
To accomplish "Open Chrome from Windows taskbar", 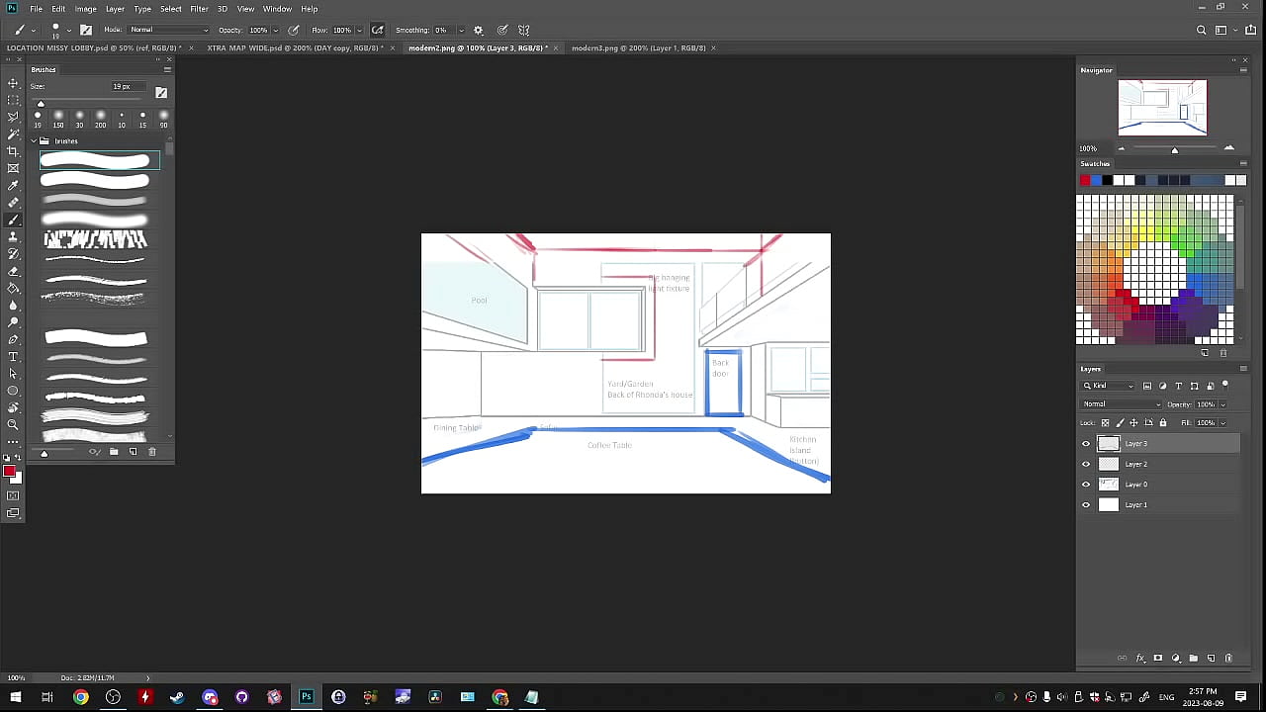I will 81,697.
